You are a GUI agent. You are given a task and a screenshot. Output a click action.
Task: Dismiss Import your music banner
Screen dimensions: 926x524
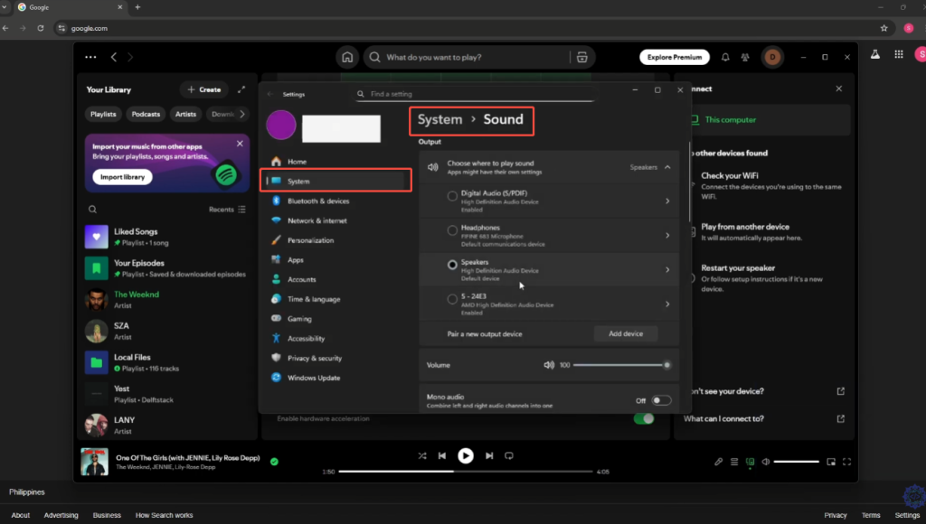(240, 144)
